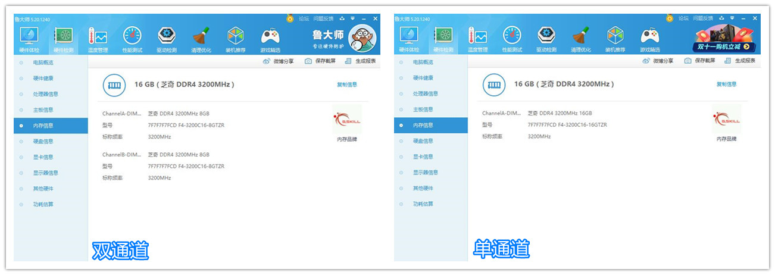Click the 双十一购机立减 banner
This screenshot has height=275, width=775.
coord(724,39)
